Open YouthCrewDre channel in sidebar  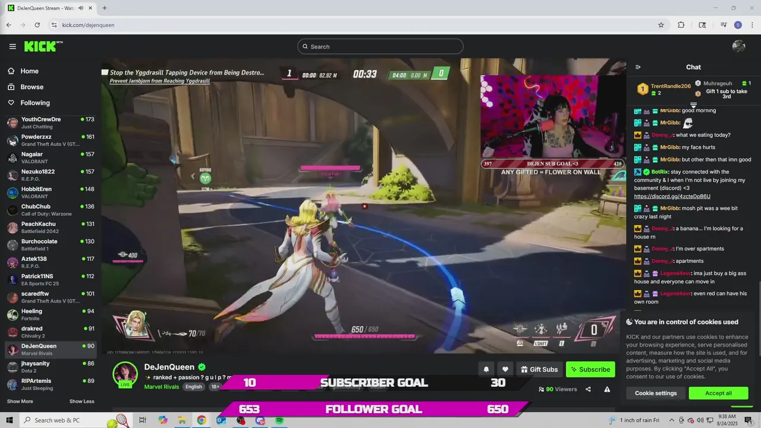coord(51,123)
